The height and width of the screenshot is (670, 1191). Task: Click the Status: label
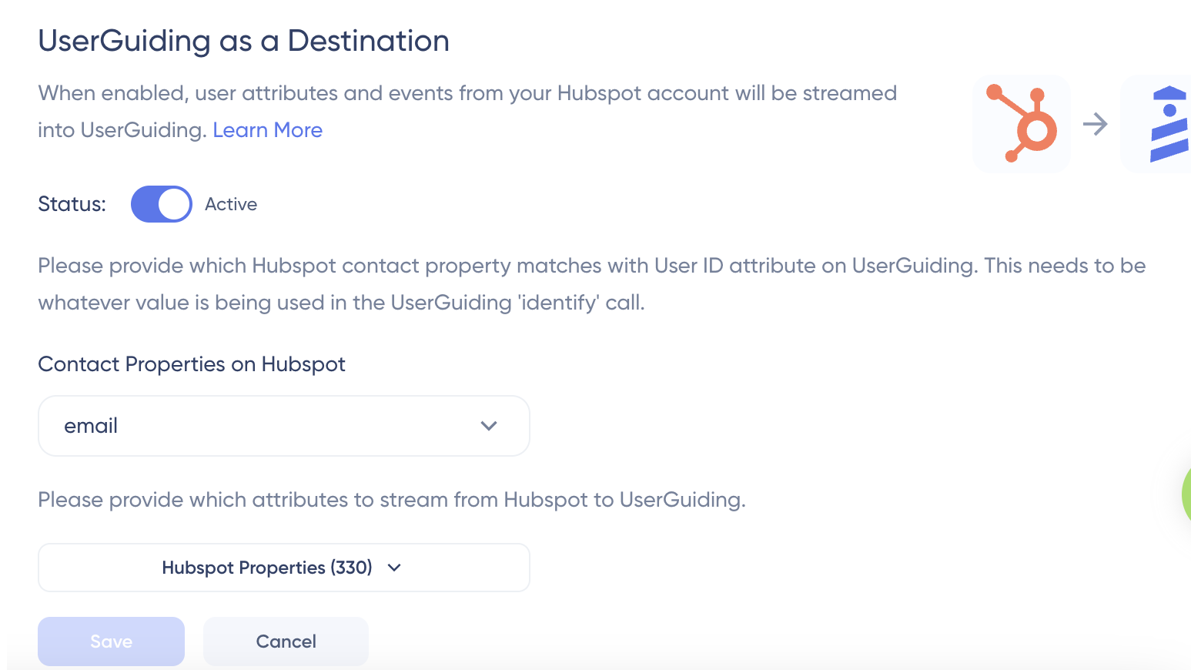coord(72,204)
